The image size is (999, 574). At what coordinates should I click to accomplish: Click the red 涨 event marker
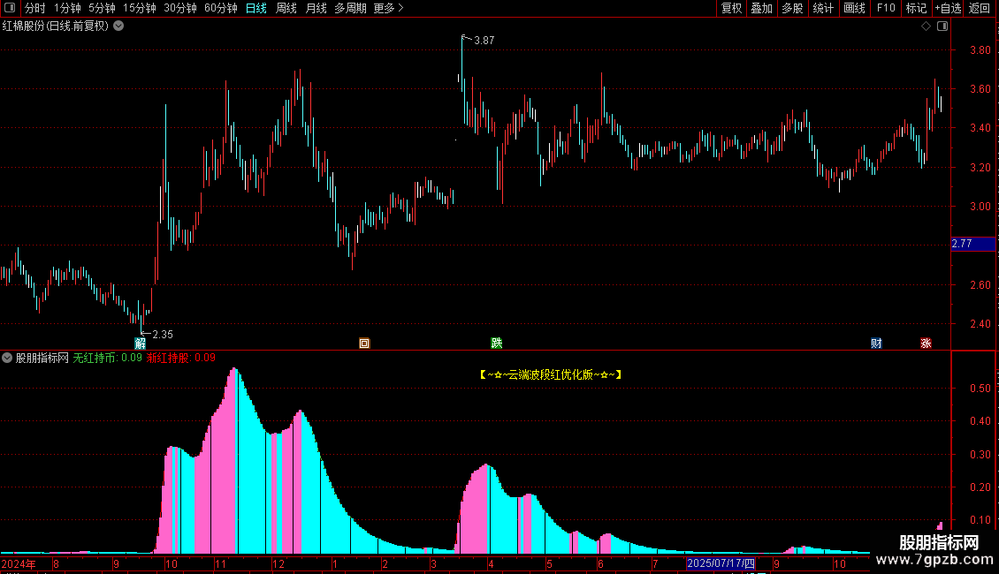tap(927, 344)
